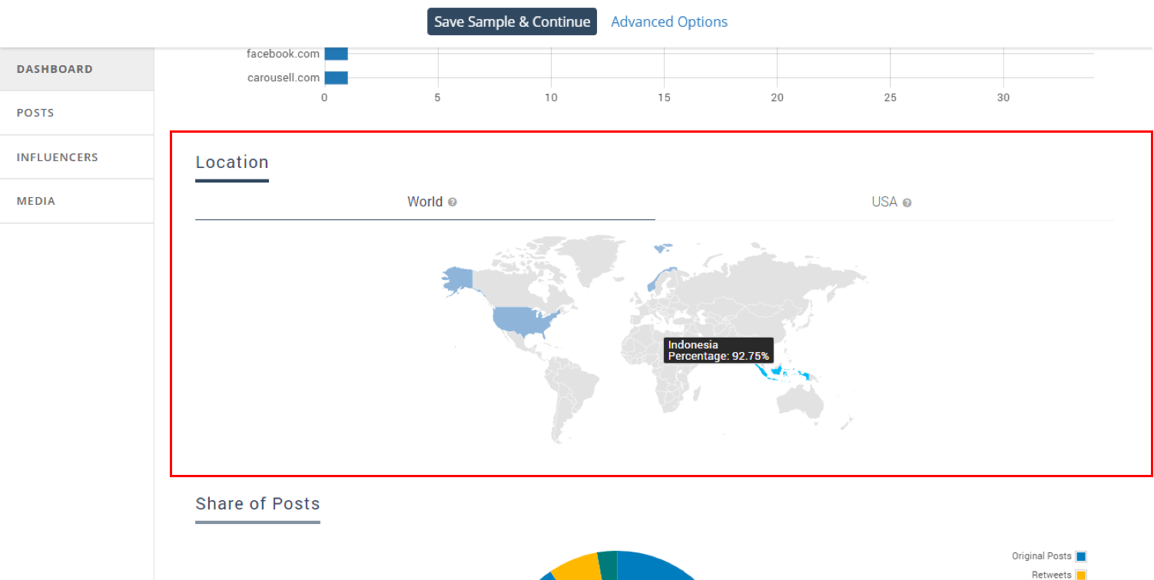
Task: Click Alaska region on the map
Action: click(x=457, y=279)
